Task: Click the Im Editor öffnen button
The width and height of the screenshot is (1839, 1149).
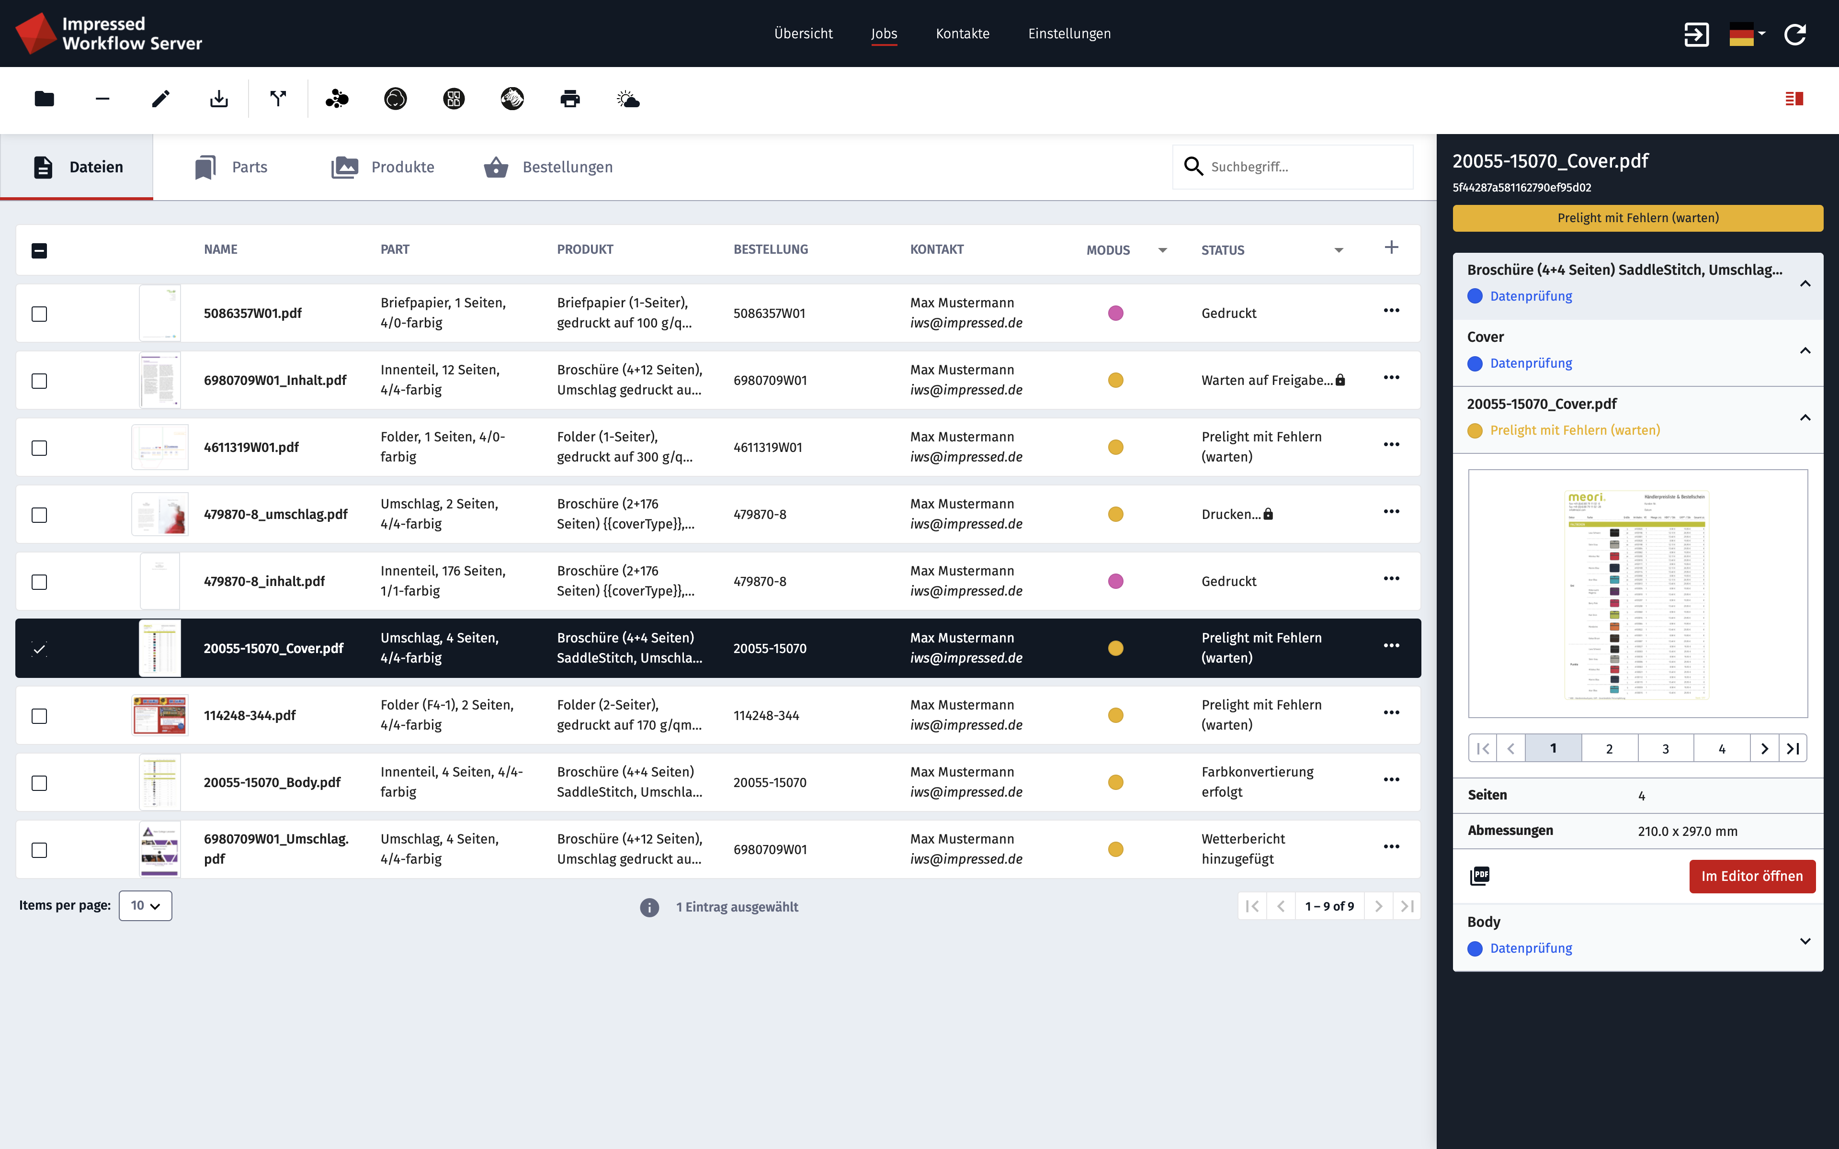Action: [x=1752, y=876]
